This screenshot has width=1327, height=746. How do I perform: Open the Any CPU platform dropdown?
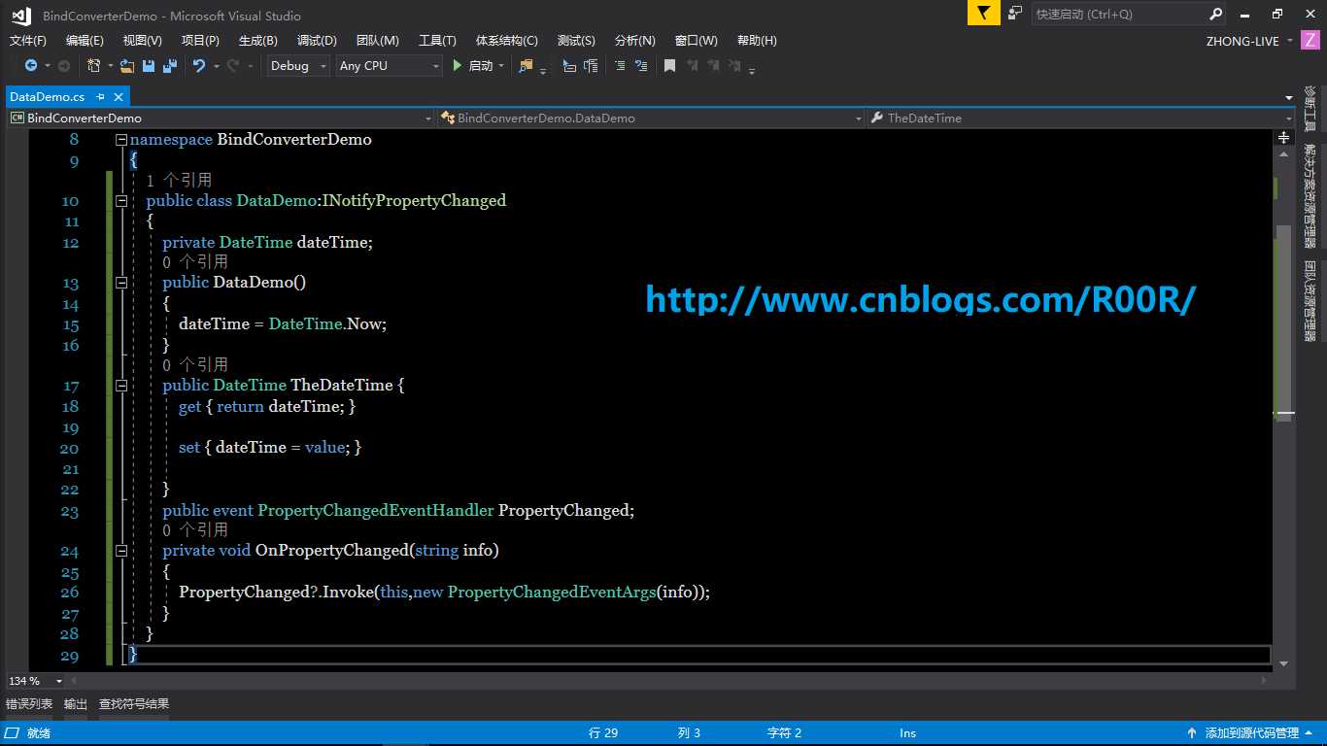coord(389,66)
